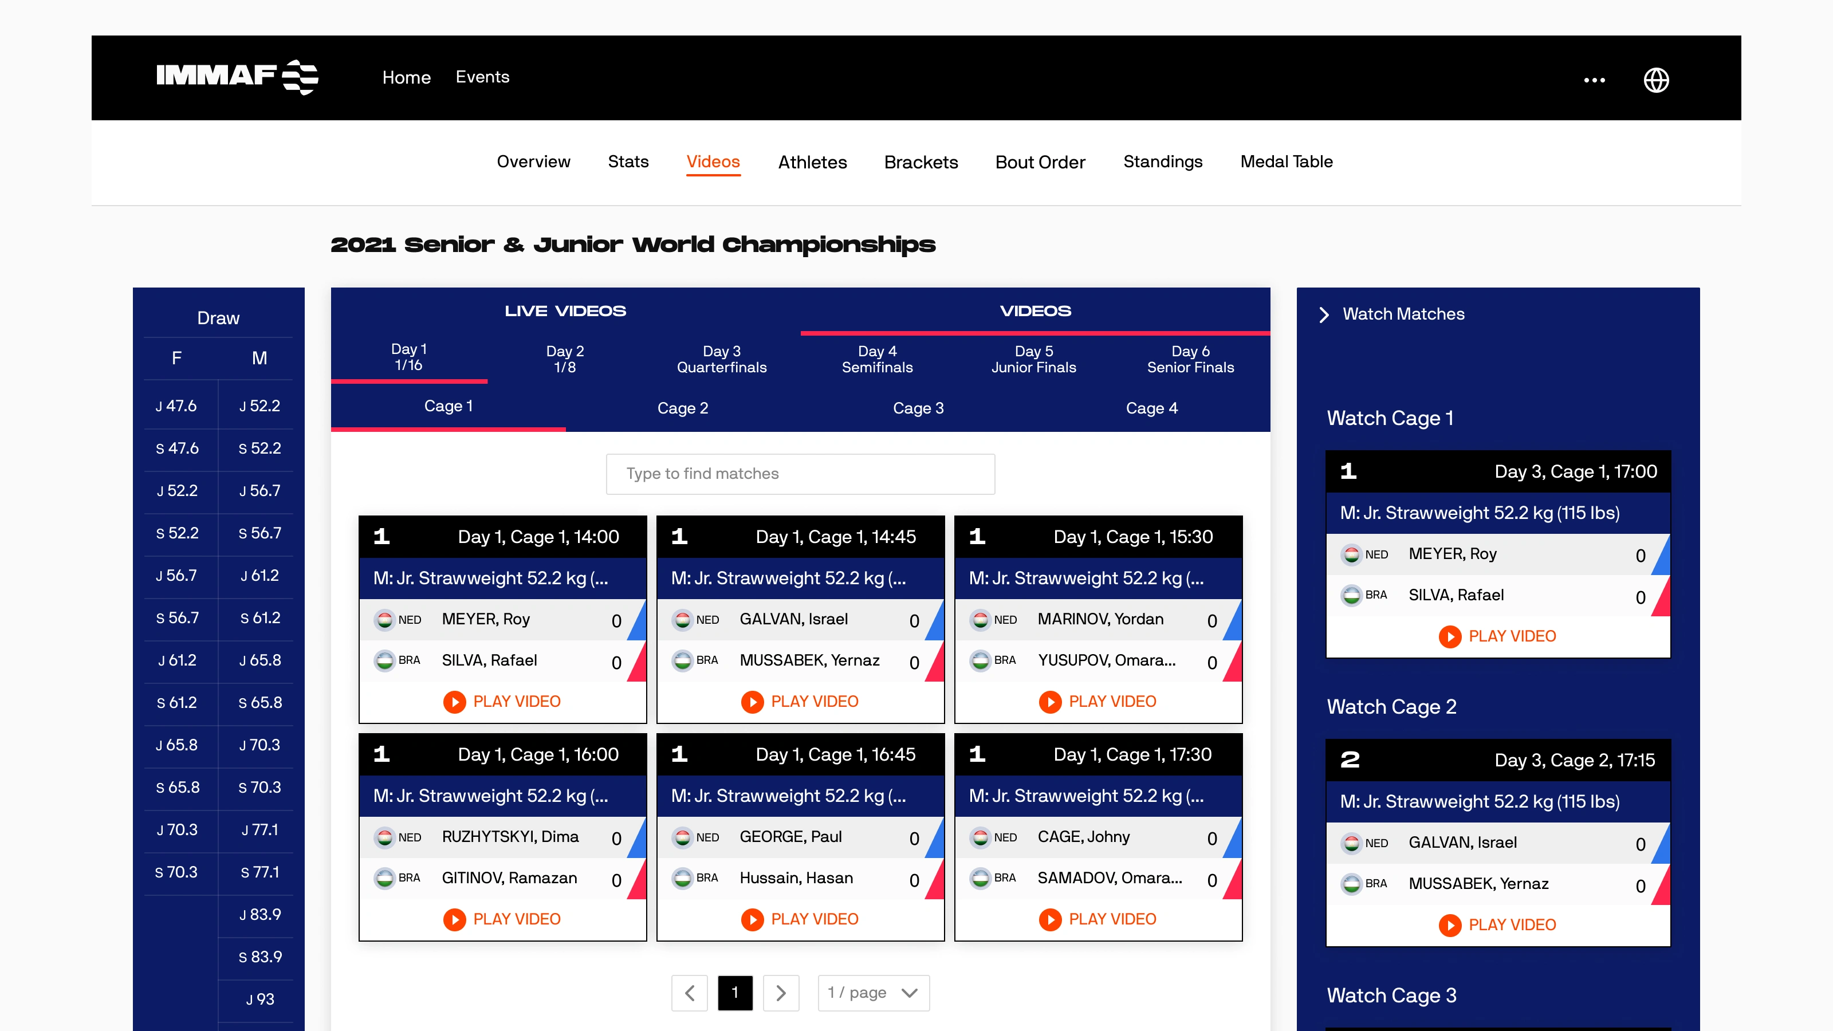
Task: Open the 1 / page dropdown
Action: click(x=873, y=993)
